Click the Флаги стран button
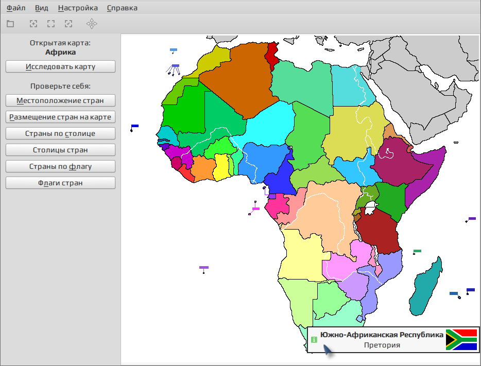The width and height of the screenshot is (481, 366). [60, 183]
